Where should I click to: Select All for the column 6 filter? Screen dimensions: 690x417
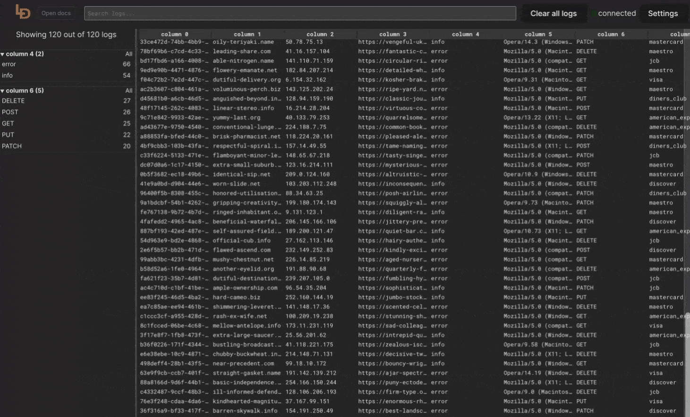point(128,91)
